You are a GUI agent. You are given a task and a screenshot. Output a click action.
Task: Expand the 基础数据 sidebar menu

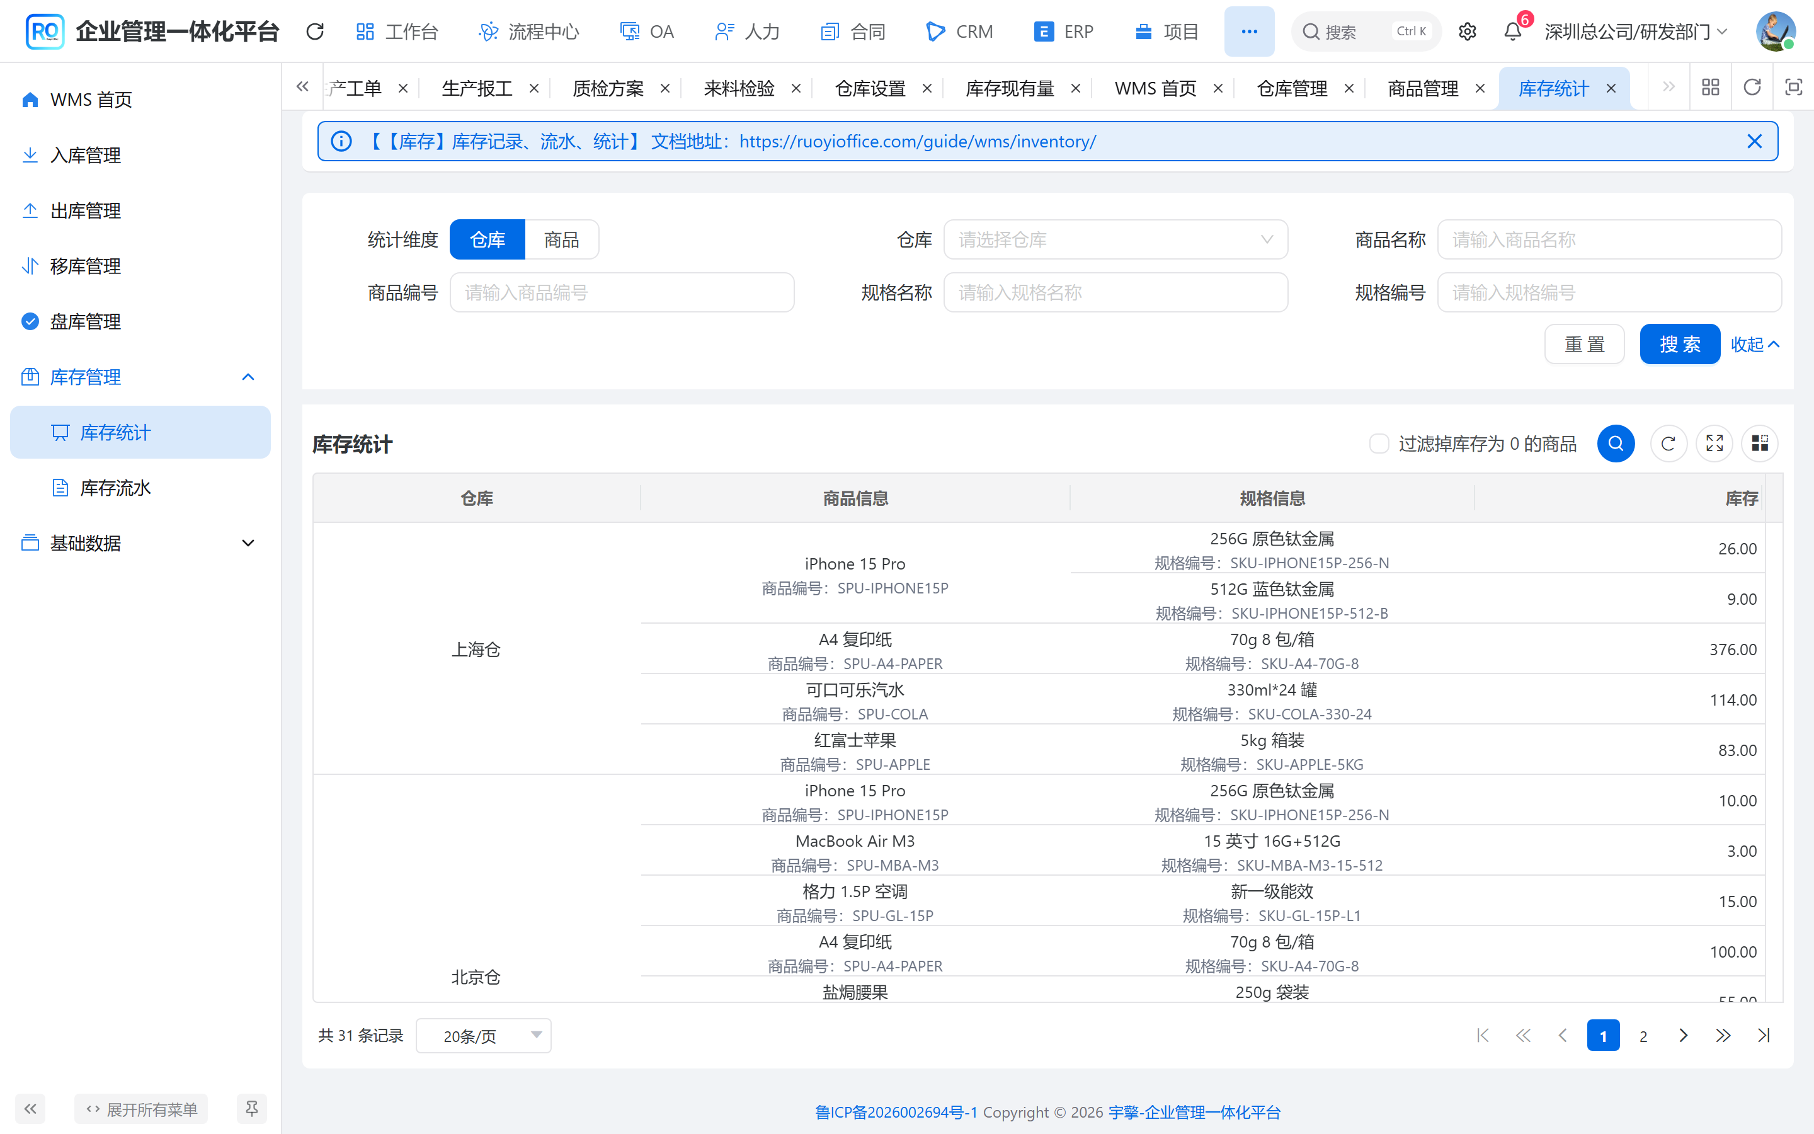(x=140, y=543)
